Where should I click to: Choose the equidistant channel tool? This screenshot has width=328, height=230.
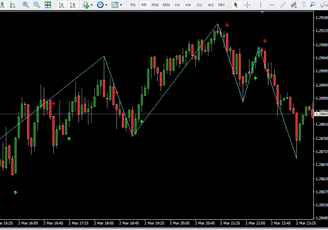(x=294, y=5)
